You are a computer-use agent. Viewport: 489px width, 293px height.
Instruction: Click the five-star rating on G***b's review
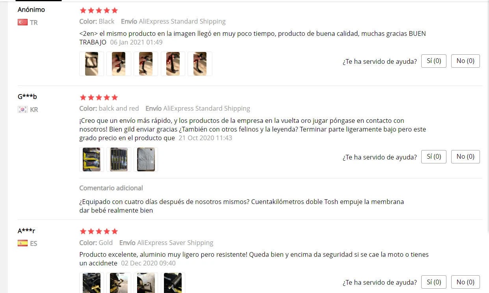coord(99,97)
